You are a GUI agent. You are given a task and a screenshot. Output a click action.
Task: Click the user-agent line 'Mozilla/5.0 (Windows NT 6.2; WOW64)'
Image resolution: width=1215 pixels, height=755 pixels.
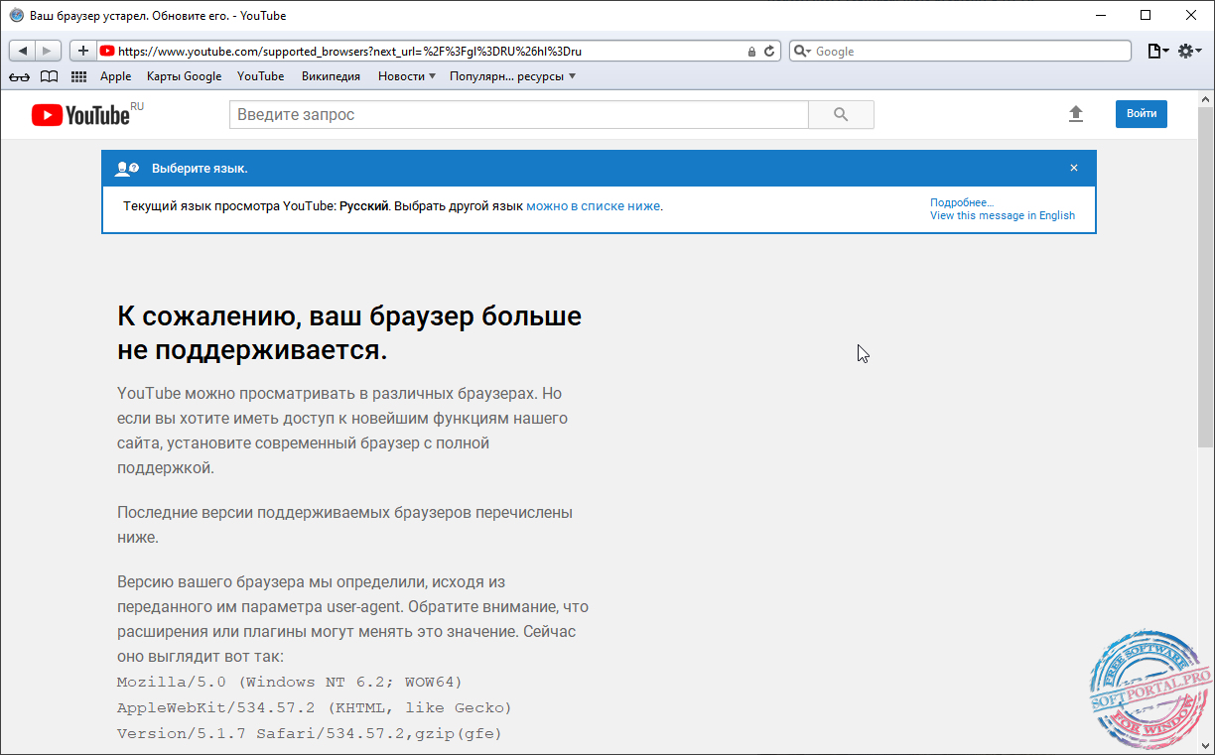click(290, 682)
